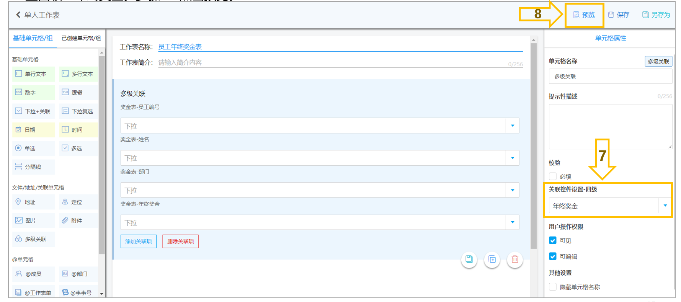This screenshot has width=681, height=302.
Task: Click the save icon below the form card
Action: 469,259
